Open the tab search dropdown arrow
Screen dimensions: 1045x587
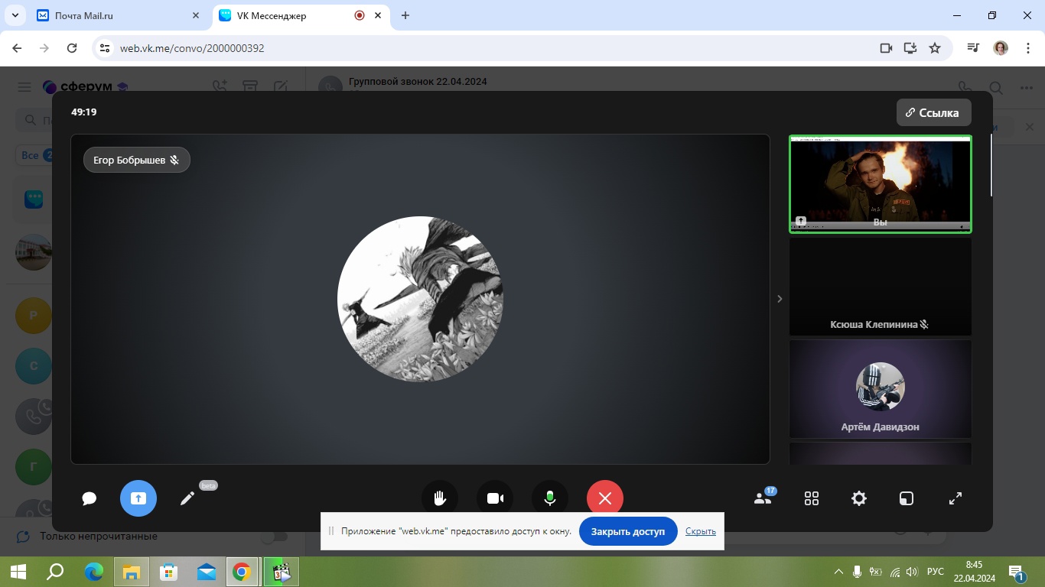(15, 15)
